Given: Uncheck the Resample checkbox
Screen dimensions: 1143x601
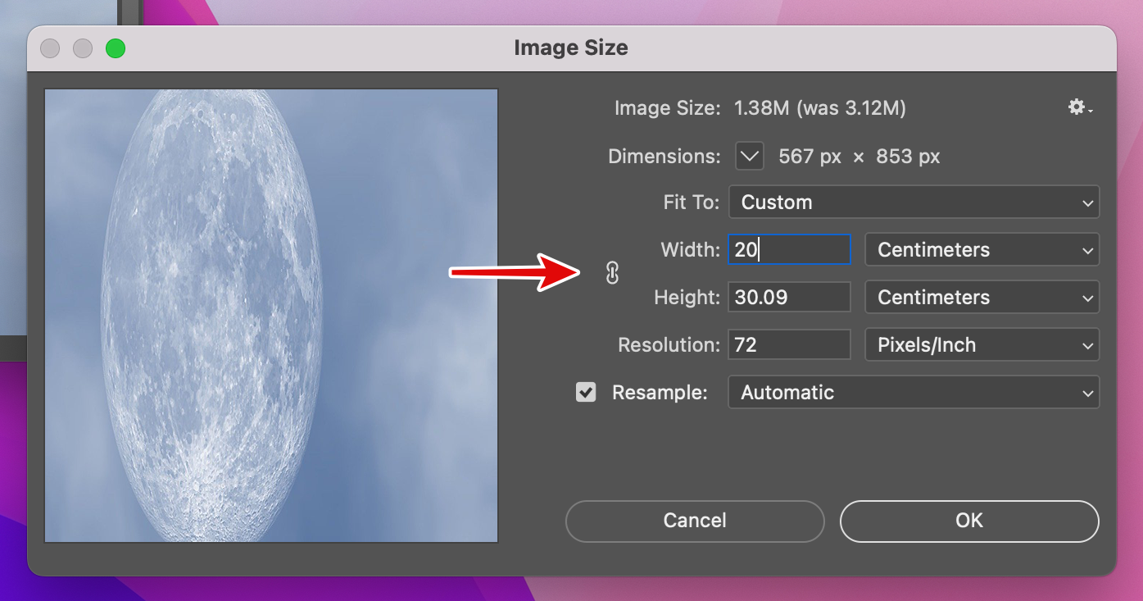Looking at the screenshot, I should pyautogui.click(x=586, y=393).
